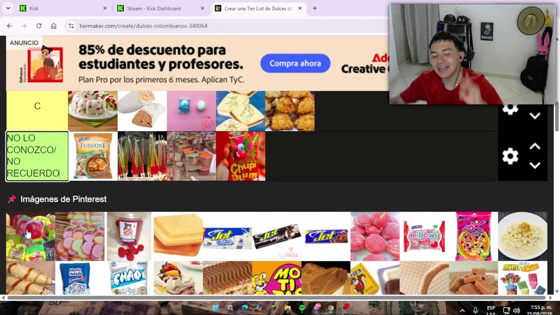Click the Imágenes de Pinterest heading

pos(63,199)
